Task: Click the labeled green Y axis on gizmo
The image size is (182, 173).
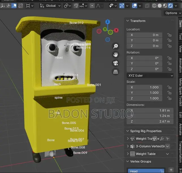Action: point(105,29)
